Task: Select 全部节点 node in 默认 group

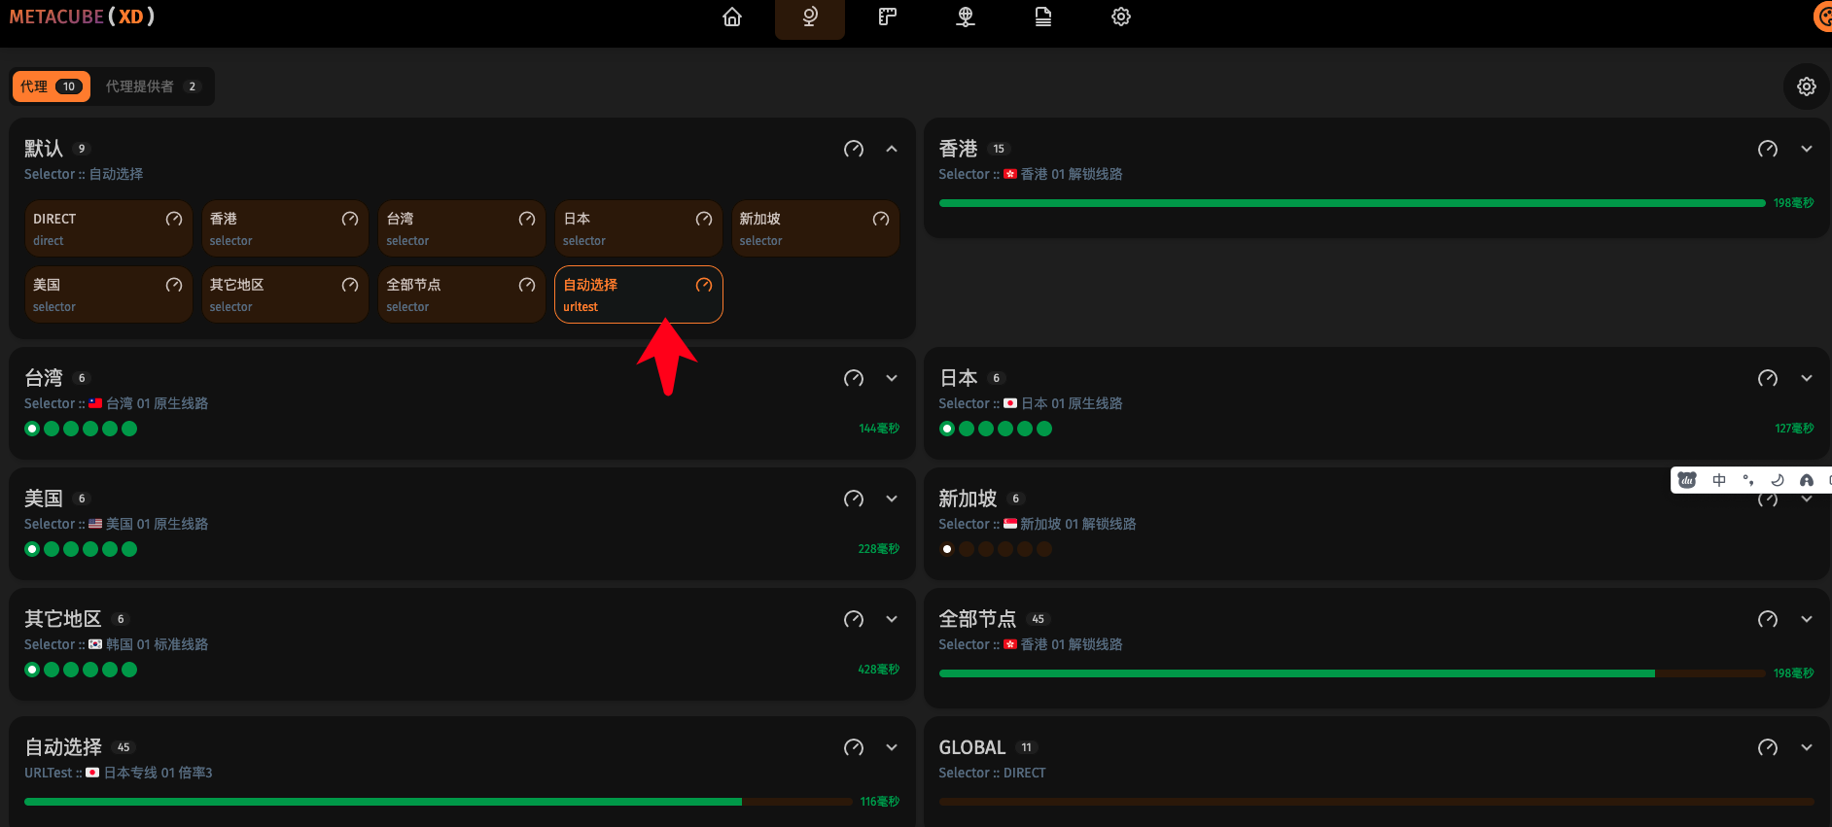Action: [462, 294]
